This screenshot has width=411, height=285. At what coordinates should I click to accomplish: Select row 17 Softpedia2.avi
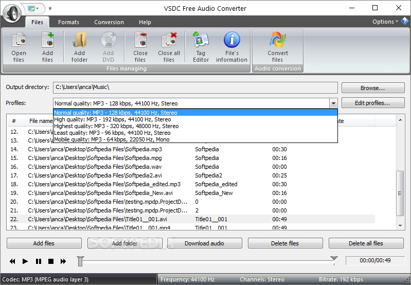coord(192,175)
